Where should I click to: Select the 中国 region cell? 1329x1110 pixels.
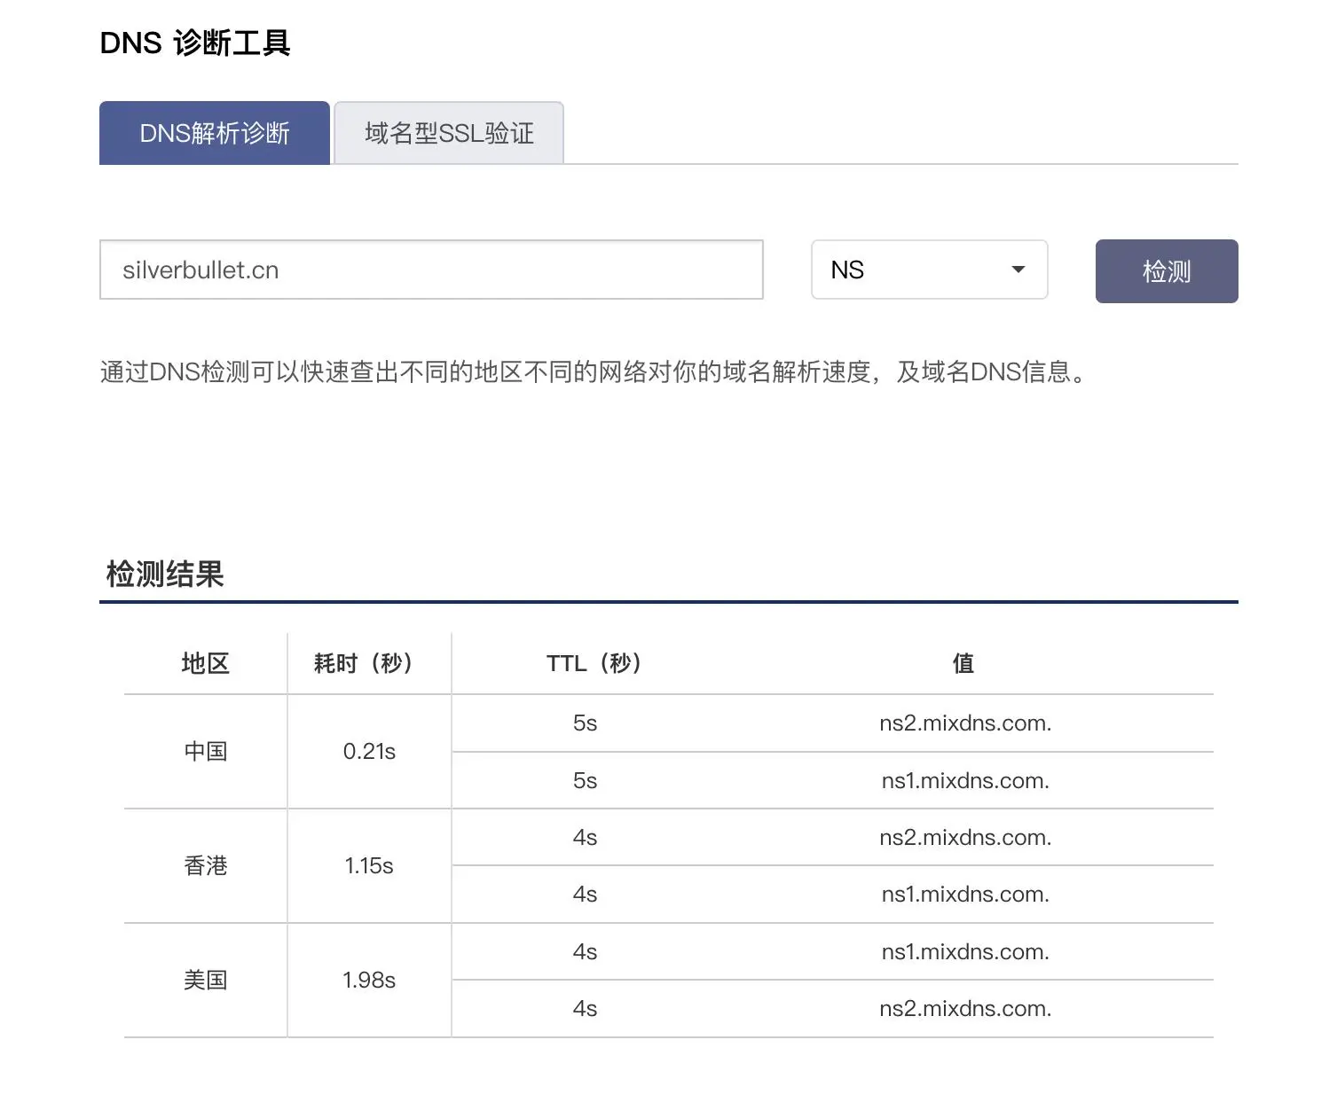(x=205, y=751)
